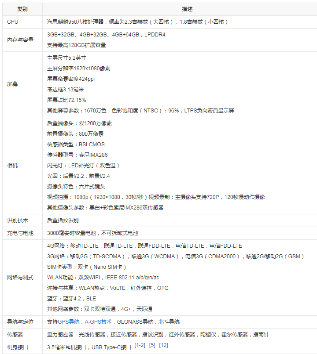Click the 类别 column header

tap(22, 9)
